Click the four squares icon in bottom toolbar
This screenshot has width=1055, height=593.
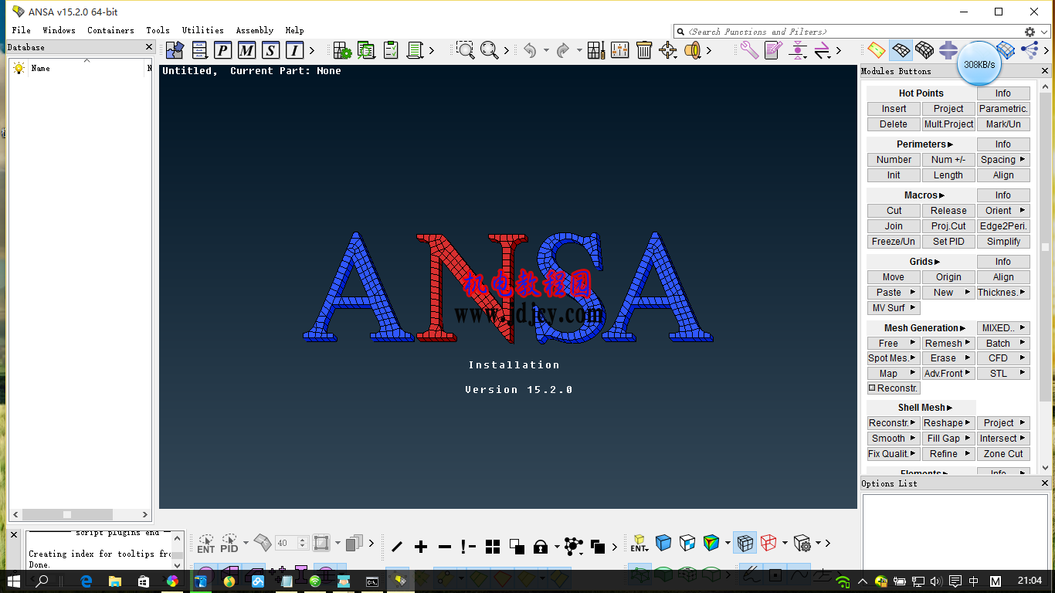tap(493, 547)
